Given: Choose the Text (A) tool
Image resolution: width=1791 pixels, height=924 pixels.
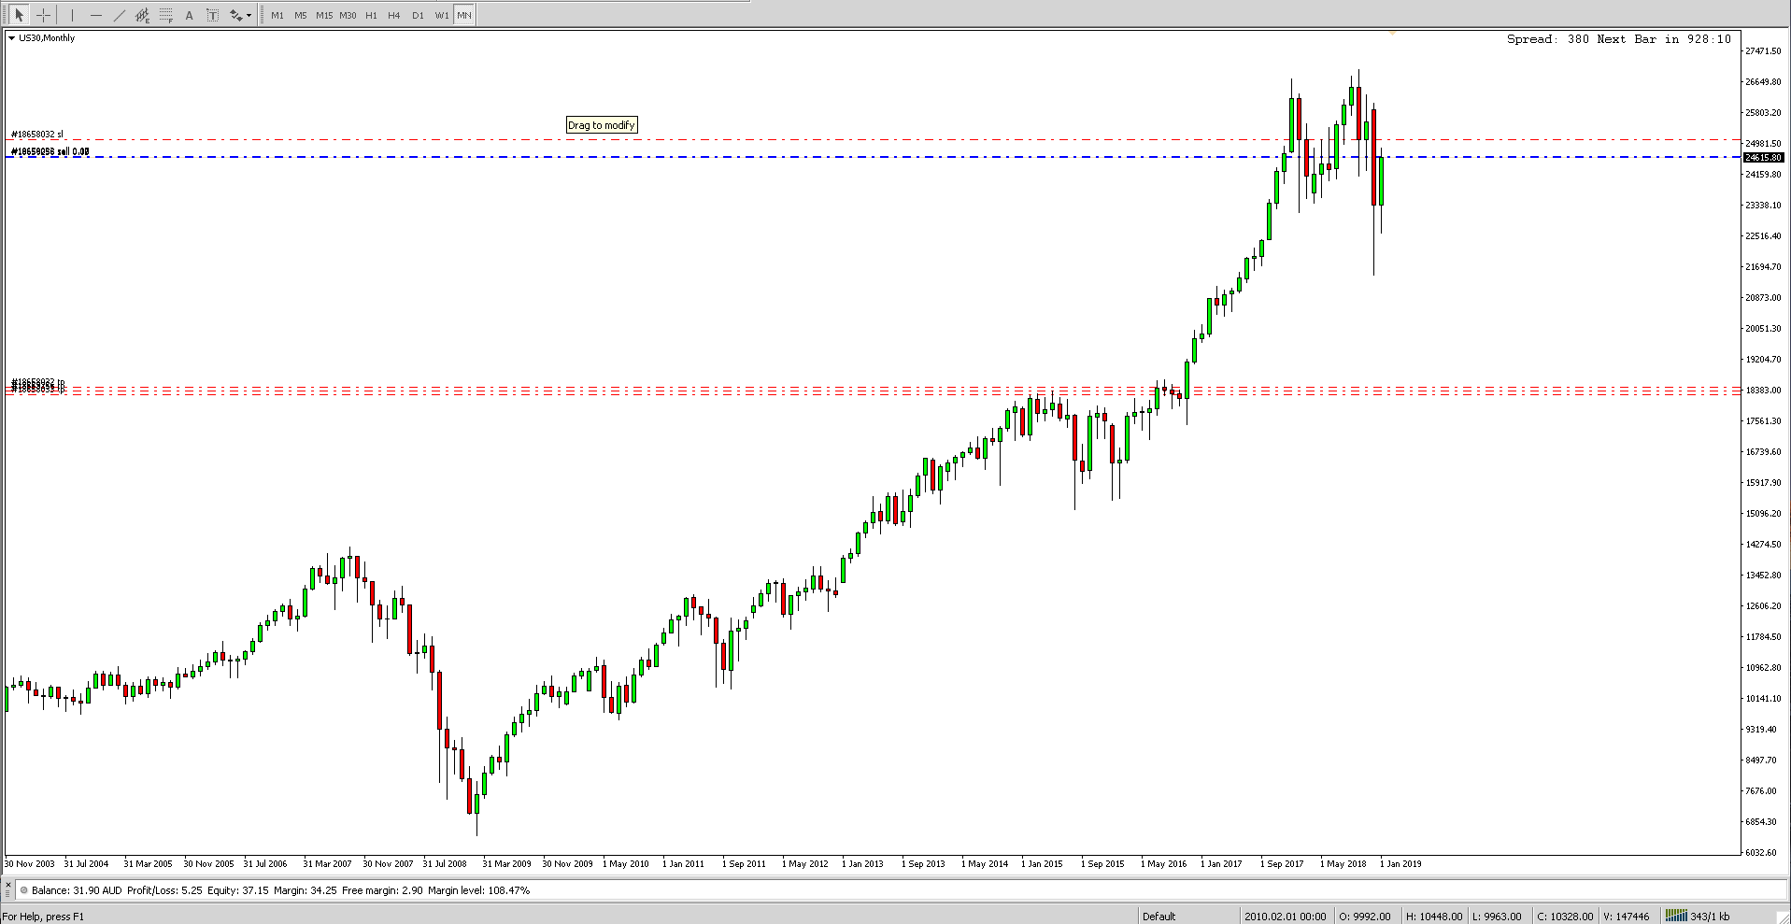Looking at the screenshot, I should coord(189,15).
